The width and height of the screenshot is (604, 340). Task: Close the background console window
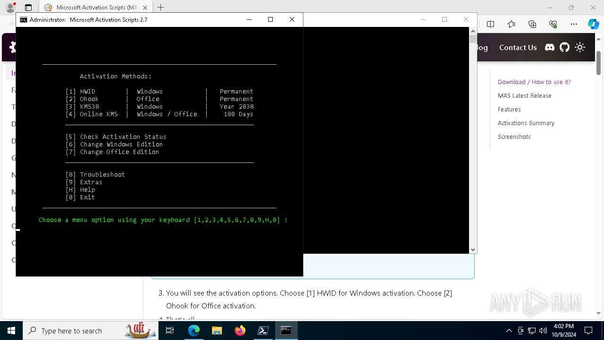tap(466, 19)
